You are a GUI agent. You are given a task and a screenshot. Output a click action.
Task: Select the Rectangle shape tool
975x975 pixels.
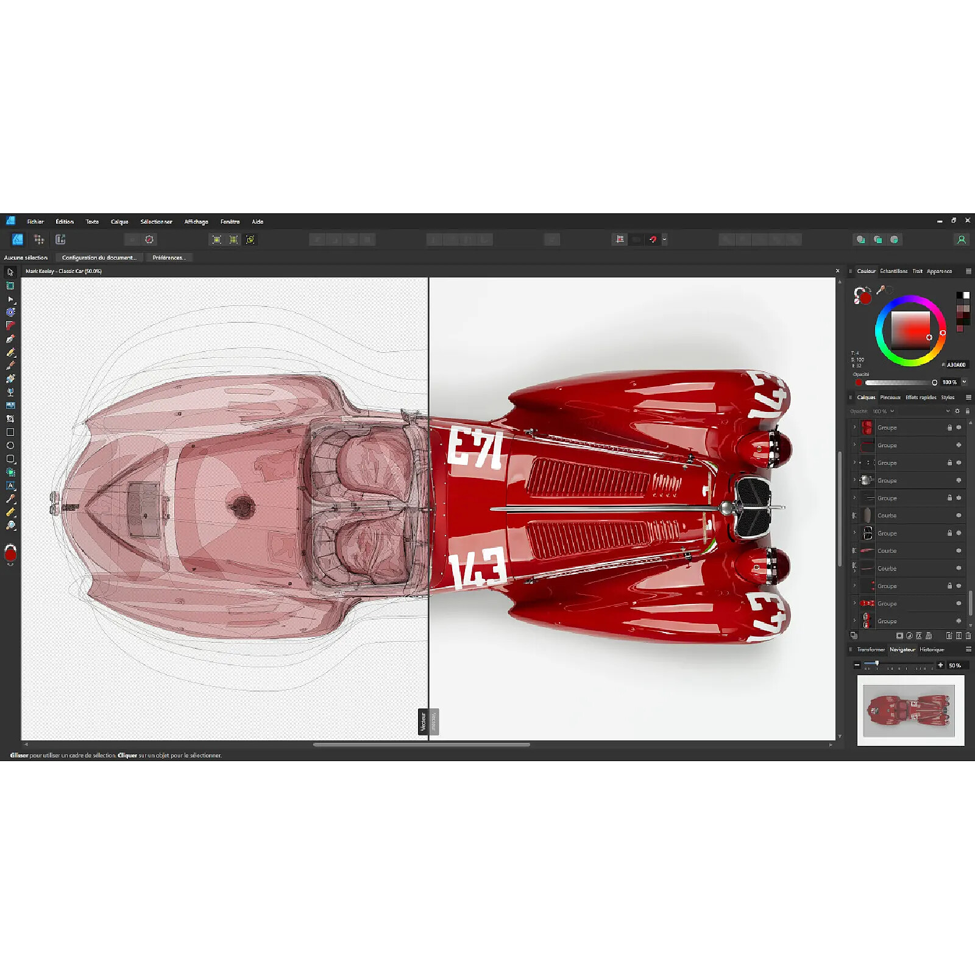(x=10, y=432)
